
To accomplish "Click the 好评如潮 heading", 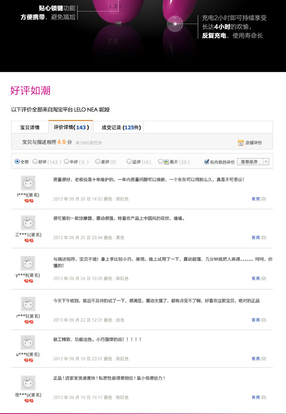I will 31,90.
